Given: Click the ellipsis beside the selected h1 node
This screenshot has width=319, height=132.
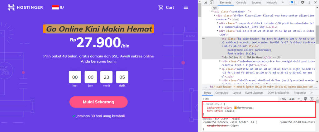Looking at the screenshot, I should coord(203,38).
